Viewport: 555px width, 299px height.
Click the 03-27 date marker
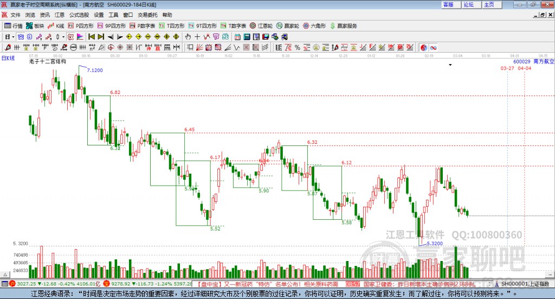(507, 68)
